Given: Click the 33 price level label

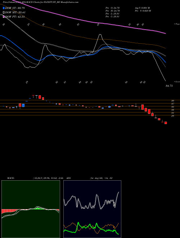Looking at the screenshot, I should tap(172, 110).
